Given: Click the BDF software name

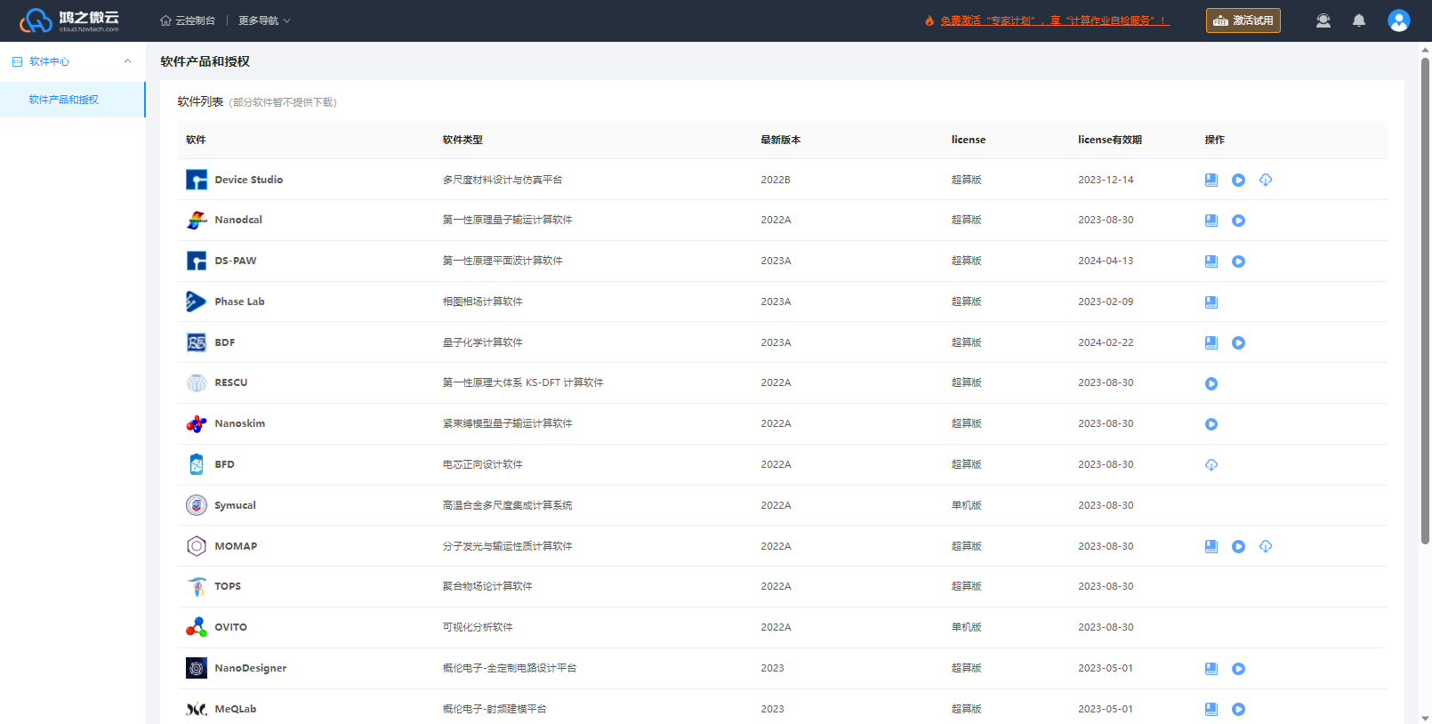Looking at the screenshot, I should [225, 342].
